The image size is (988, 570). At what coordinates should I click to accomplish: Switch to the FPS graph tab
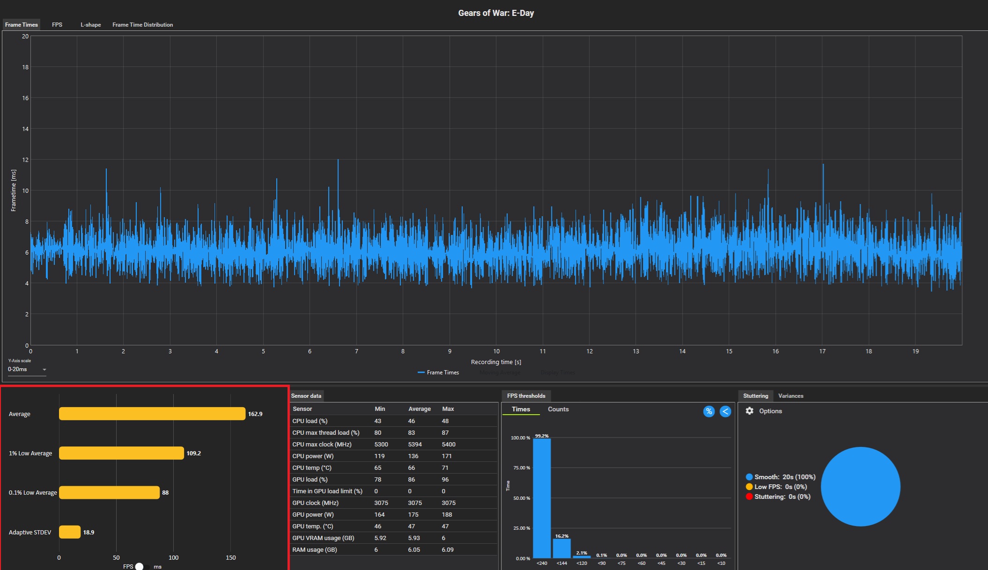tap(57, 25)
